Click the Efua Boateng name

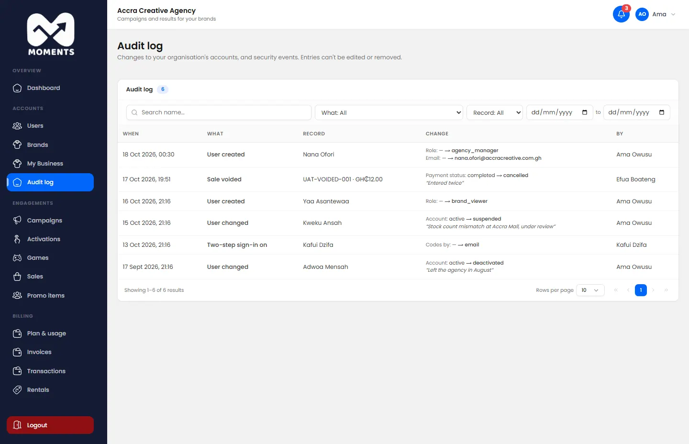pyautogui.click(x=636, y=179)
